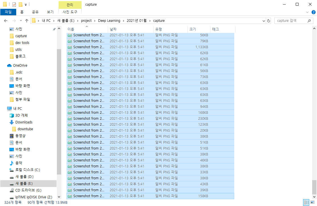Sort by 유형 column header
317x206 pixels.
coord(170,29)
